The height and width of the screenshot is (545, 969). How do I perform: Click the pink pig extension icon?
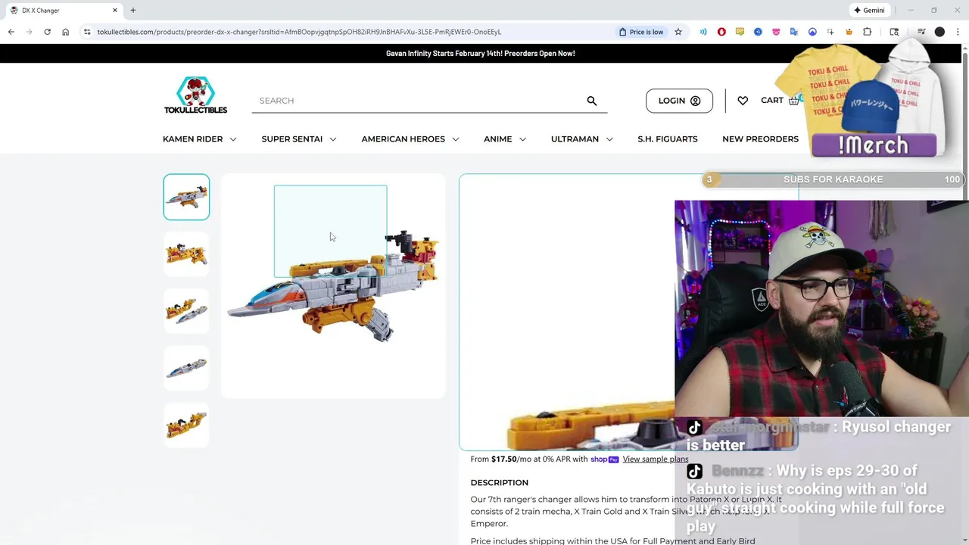(776, 32)
